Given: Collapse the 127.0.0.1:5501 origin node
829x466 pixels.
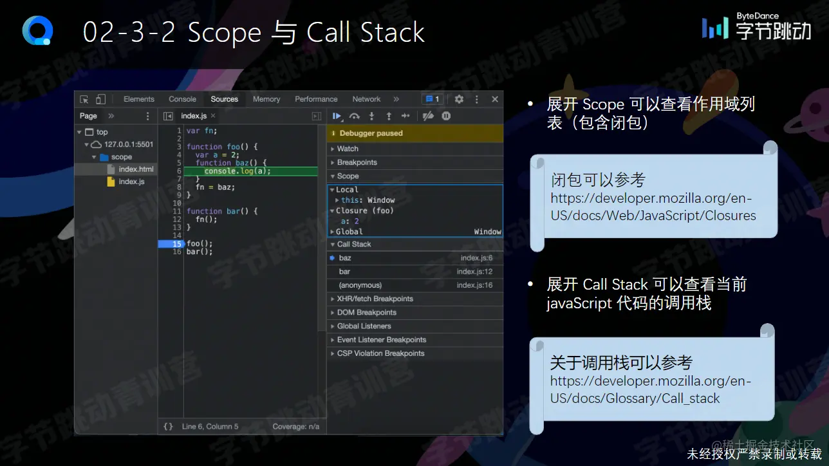Looking at the screenshot, I should point(87,144).
